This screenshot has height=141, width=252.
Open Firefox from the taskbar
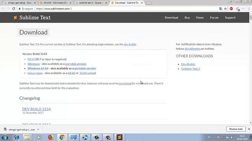tap(51, 137)
